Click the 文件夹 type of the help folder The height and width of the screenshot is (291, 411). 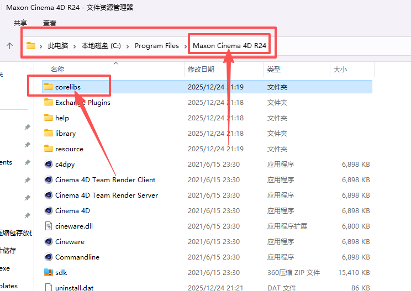coord(277,118)
